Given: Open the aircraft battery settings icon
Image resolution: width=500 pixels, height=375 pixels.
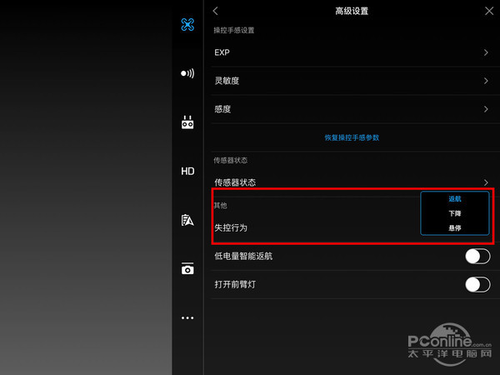Looking at the screenshot, I should 187,220.
